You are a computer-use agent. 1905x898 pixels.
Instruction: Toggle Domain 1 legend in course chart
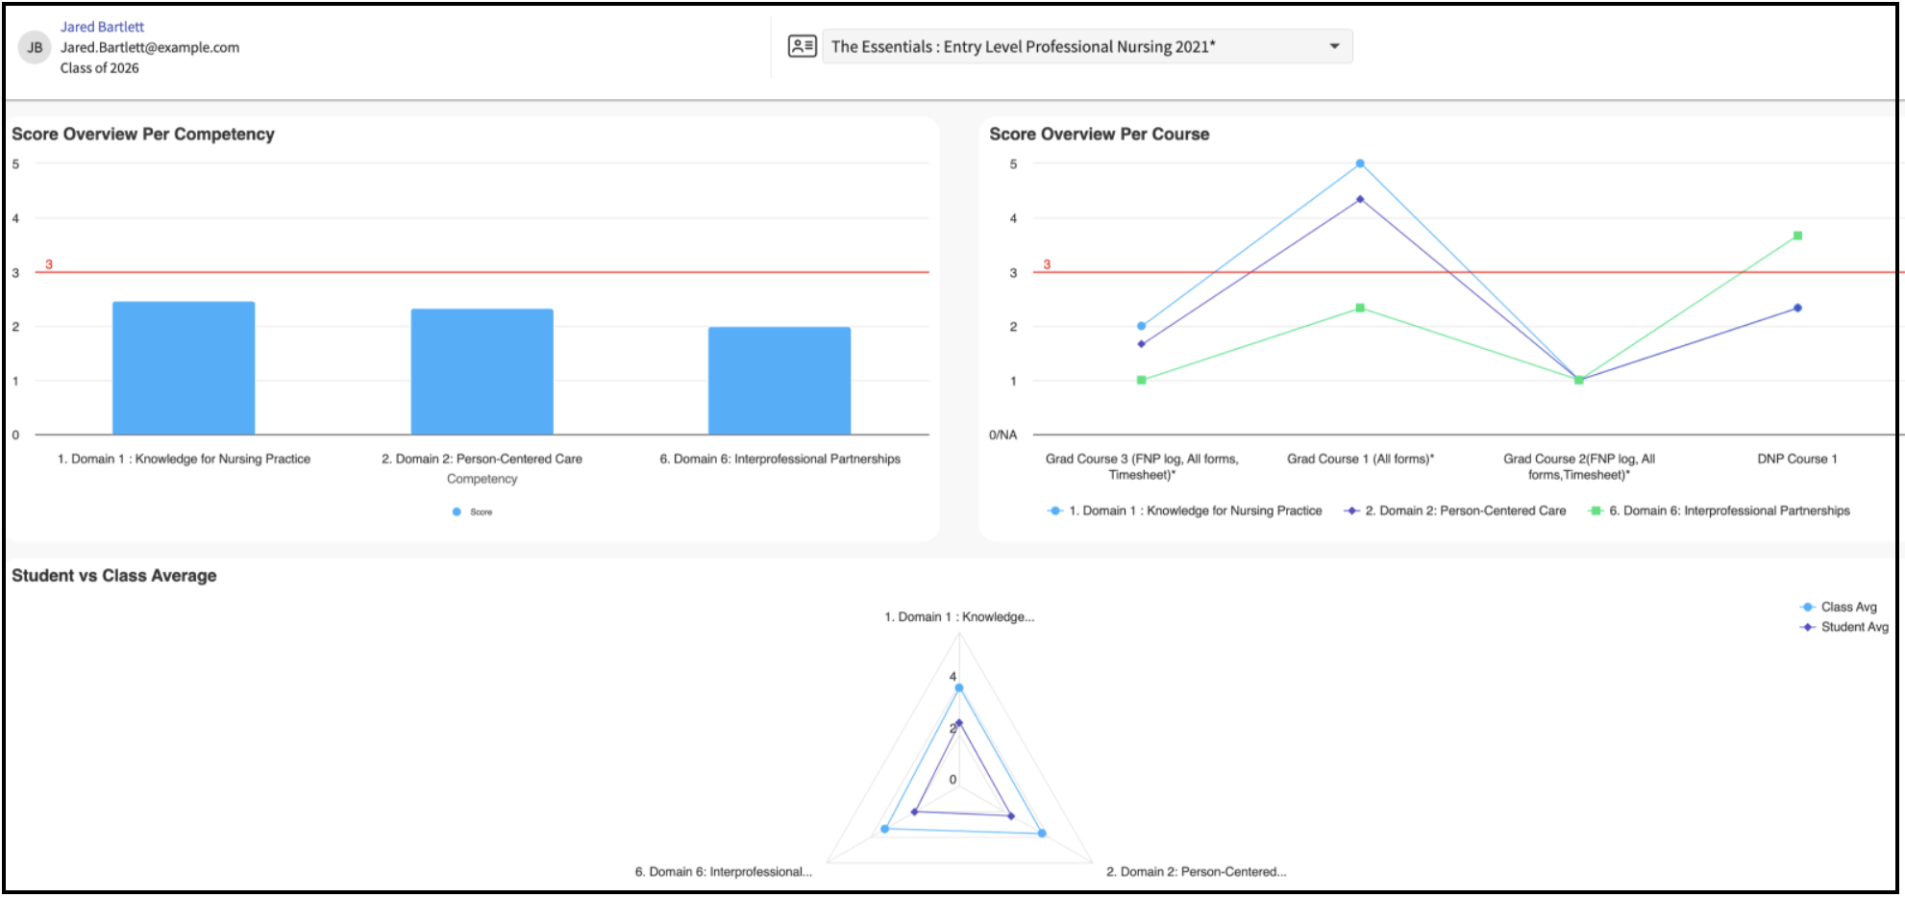[1184, 511]
